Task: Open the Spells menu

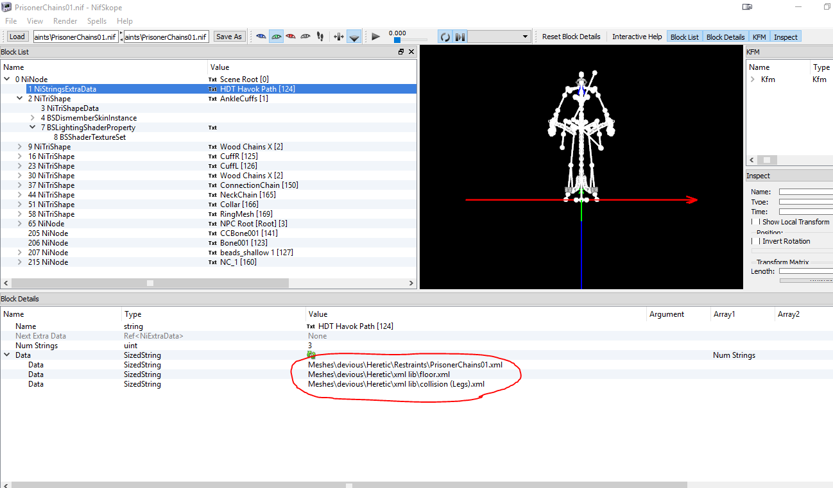Action: click(x=97, y=21)
